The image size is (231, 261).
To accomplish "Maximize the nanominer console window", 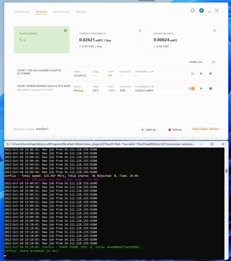I will [x=212, y=144].
